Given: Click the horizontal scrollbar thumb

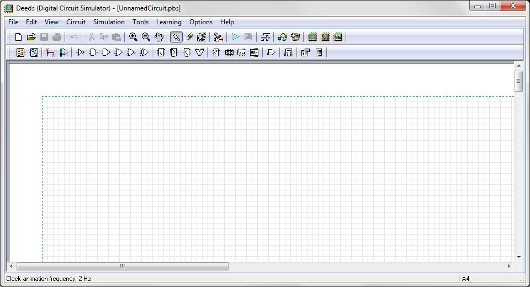Looking at the screenshot, I should pos(123,267).
